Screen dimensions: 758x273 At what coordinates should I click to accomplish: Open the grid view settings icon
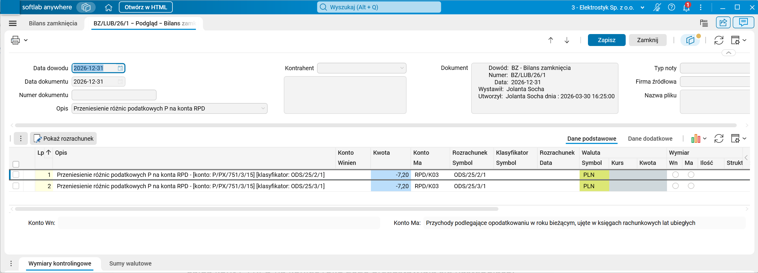(735, 139)
